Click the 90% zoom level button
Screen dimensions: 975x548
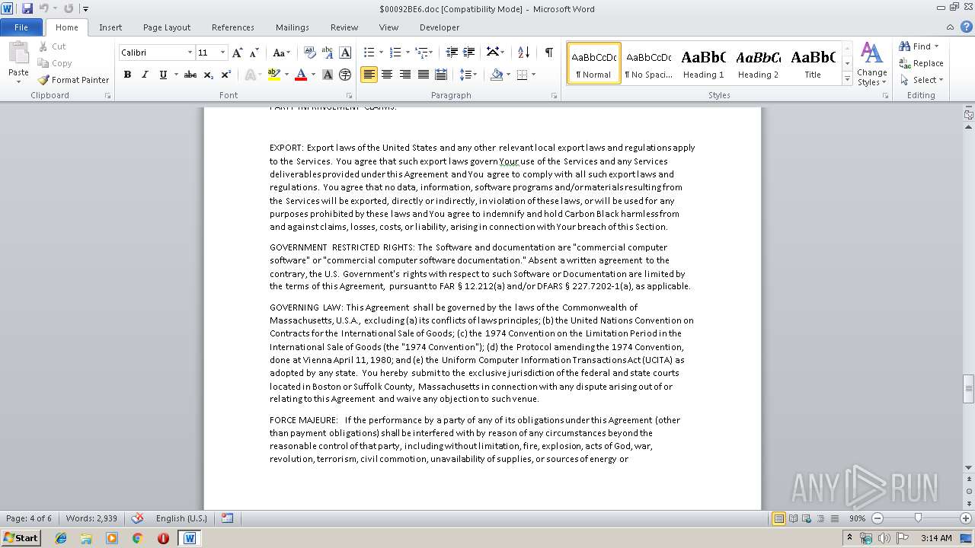tap(857, 518)
